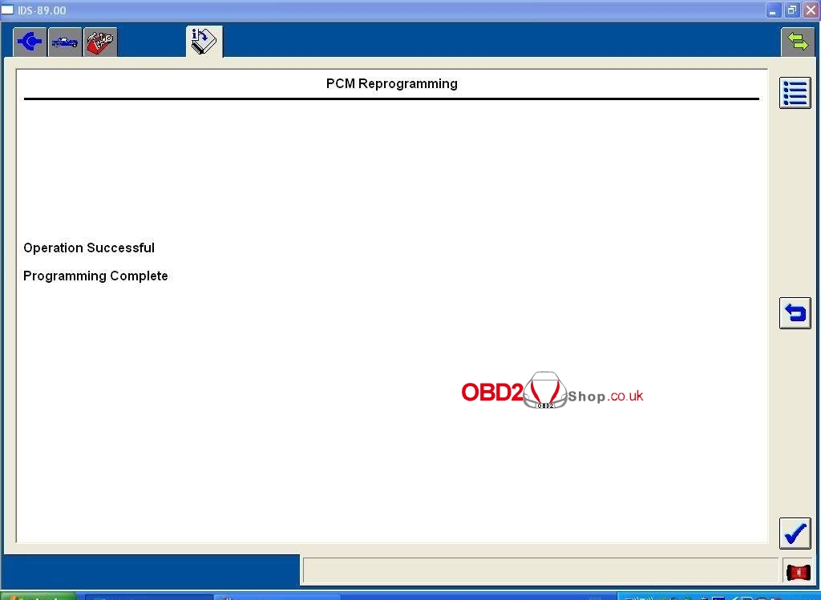
Task: Minimize the IDS-89.00 window
Action: tap(774, 10)
